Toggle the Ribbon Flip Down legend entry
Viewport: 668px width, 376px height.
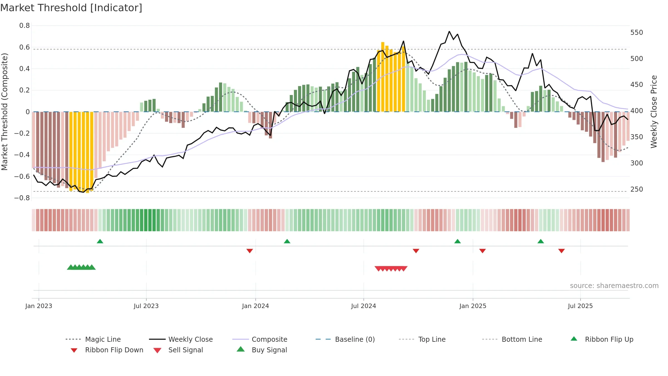pyautogui.click(x=107, y=350)
